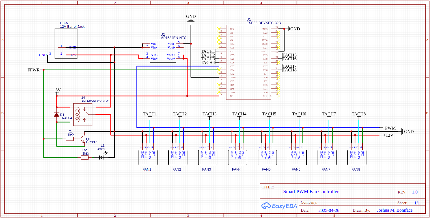Select the D1 1N4004 diode symbol
430x218 pixels.
pyautogui.click(x=56, y=115)
